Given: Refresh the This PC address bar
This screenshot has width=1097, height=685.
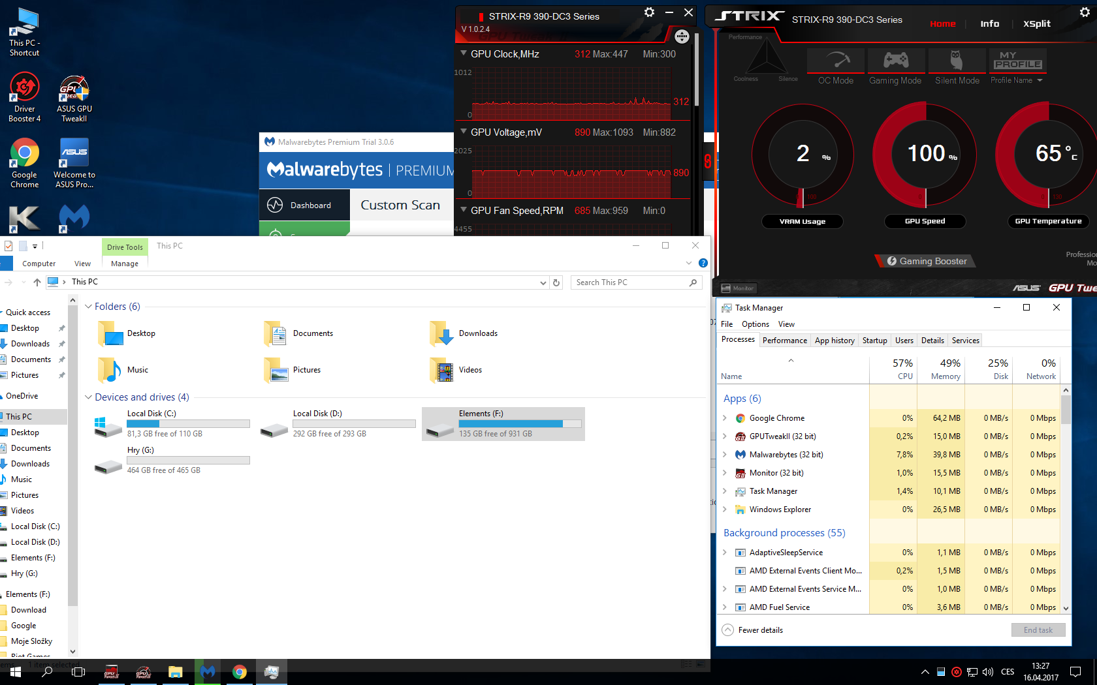Looking at the screenshot, I should (x=556, y=282).
